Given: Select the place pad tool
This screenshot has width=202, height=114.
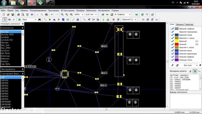Looking at the screenshot, I should 50,20.
